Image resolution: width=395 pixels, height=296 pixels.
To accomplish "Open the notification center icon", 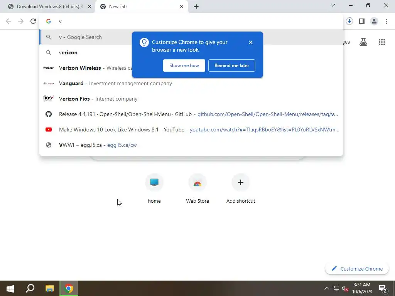I will coord(383,288).
